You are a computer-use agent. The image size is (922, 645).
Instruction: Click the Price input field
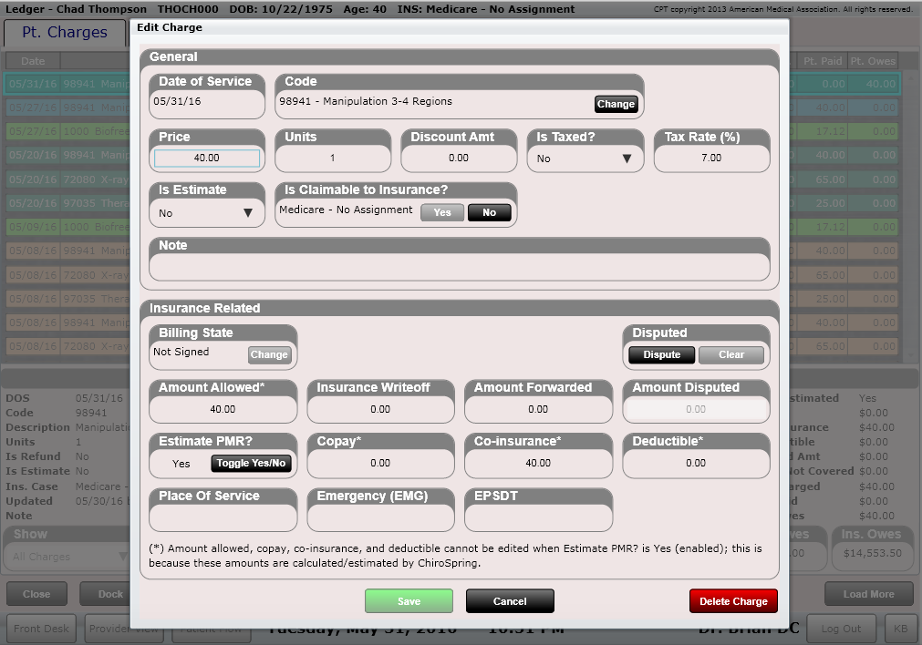tap(207, 159)
